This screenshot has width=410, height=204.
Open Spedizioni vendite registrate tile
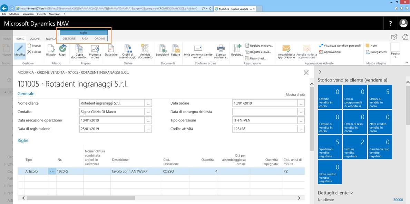coord(330,147)
